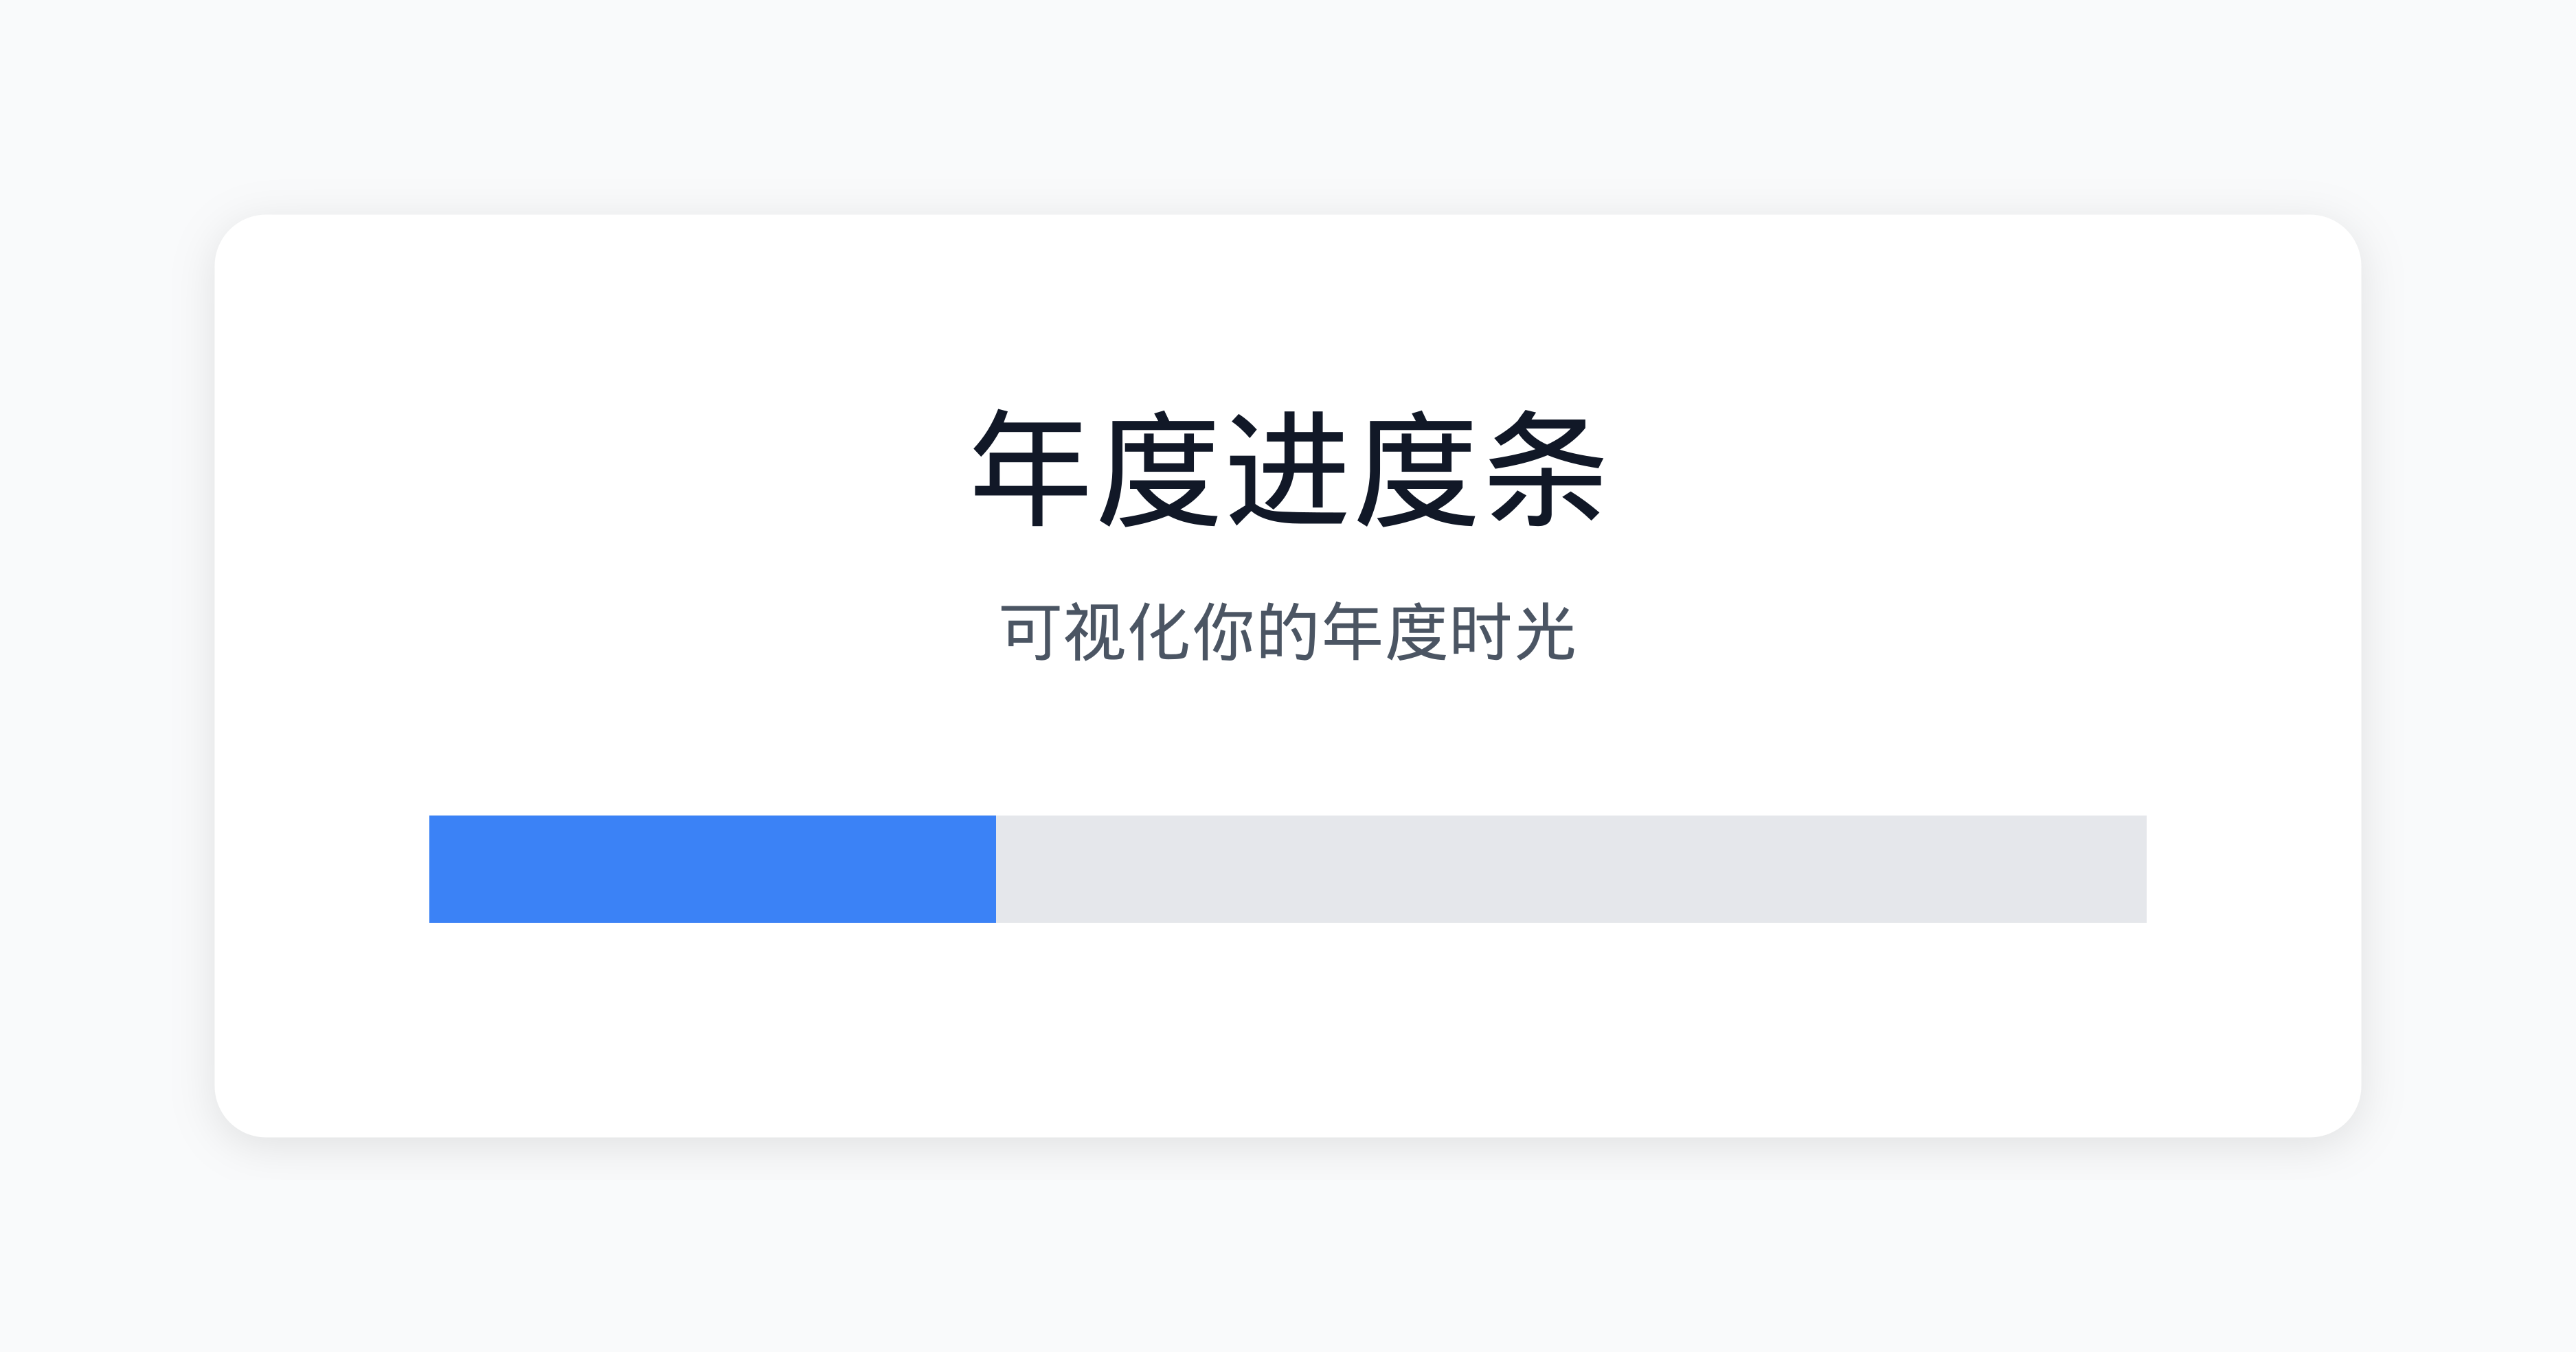Click the far end of the gray track

coord(2142,869)
